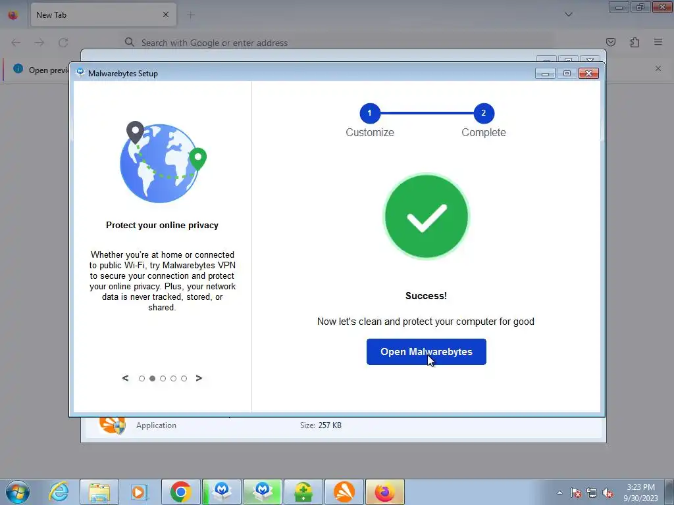Open Save to Pocket in Firefox
The image size is (674, 505).
click(x=611, y=42)
